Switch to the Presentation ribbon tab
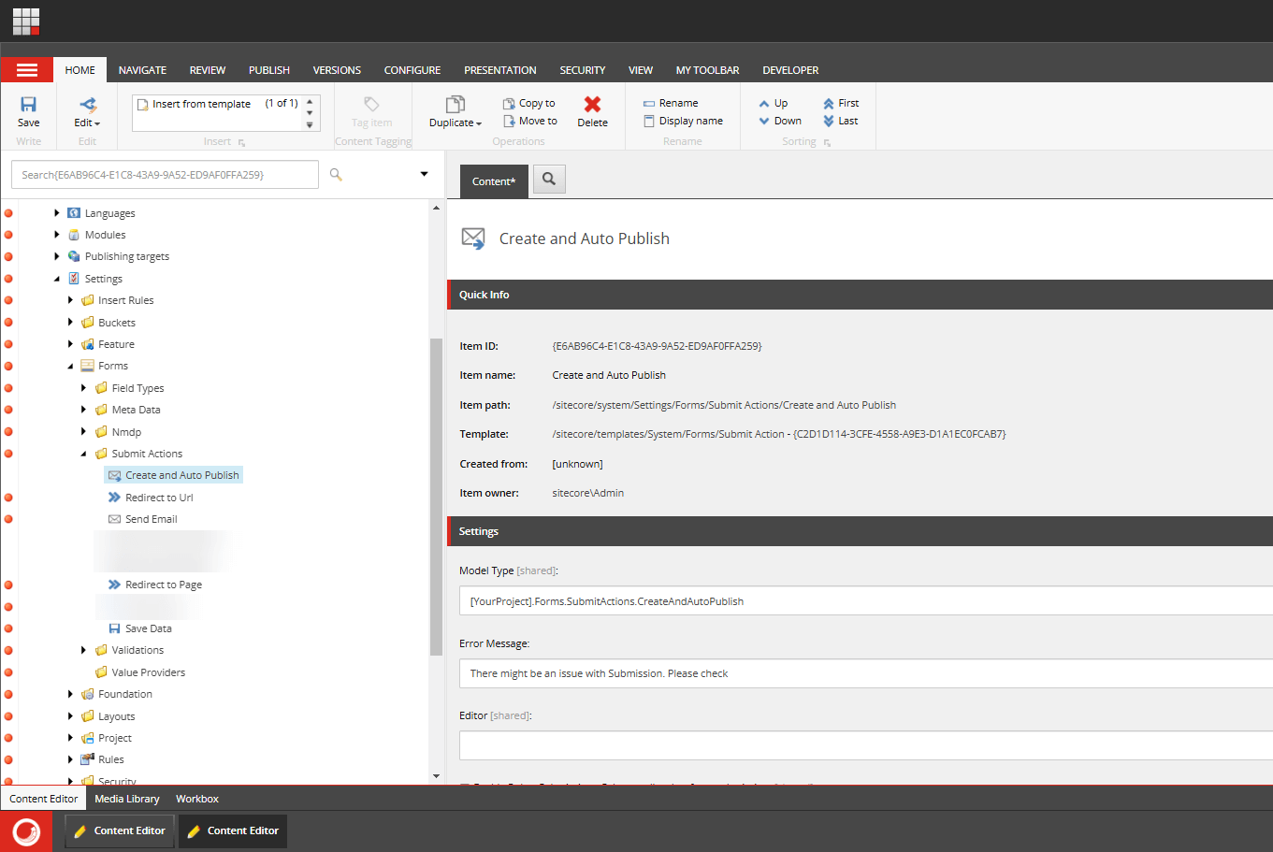 pos(499,70)
